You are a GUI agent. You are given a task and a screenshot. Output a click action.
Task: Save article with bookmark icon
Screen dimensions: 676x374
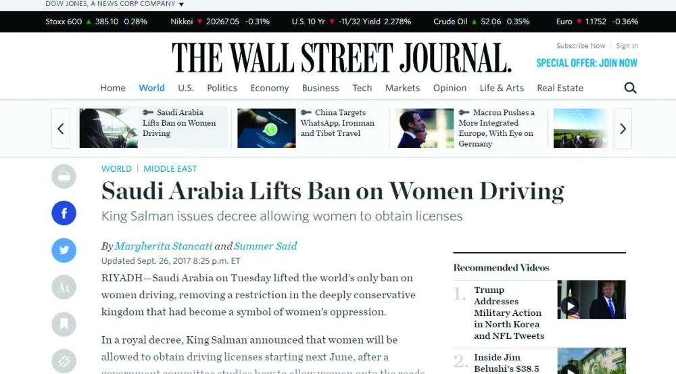click(64, 324)
